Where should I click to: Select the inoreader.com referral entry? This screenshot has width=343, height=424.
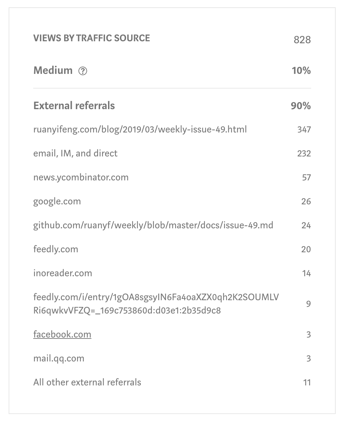pos(62,273)
